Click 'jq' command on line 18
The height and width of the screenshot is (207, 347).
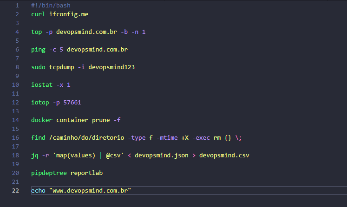[35, 155]
